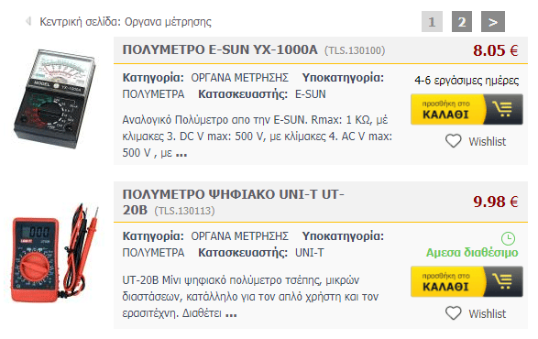The height and width of the screenshot is (339, 538).
Task: Click the Wishlist heart icon for UNI-T UT-20B
Action: tap(454, 313)
